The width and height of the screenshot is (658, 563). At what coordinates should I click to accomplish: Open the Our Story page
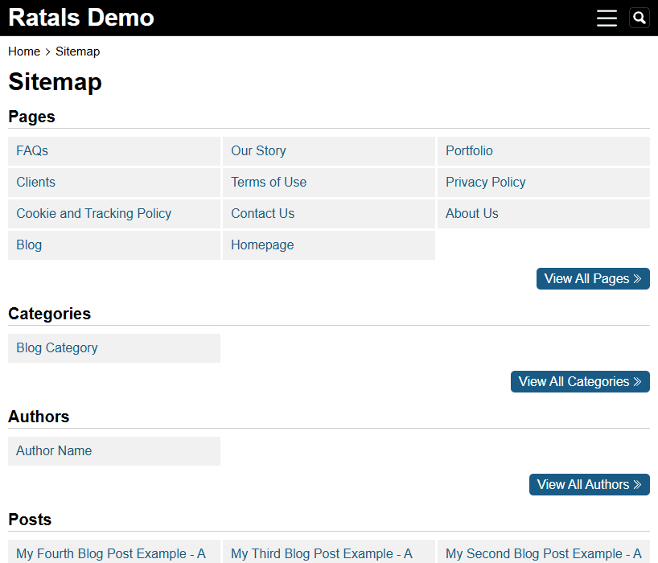329,151
